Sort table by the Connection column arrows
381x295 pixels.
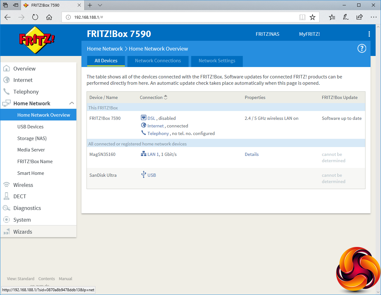point(165,97)
